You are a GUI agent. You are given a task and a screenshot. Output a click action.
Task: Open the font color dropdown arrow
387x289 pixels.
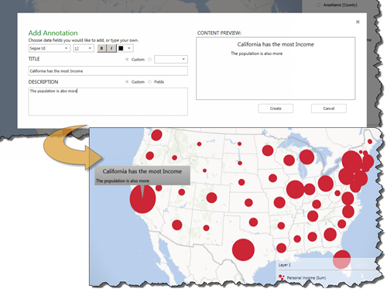click(129, 48)
